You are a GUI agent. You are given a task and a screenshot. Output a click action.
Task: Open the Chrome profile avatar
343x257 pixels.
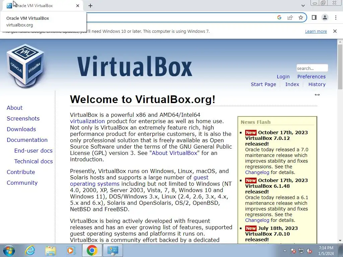(x=325, y=17)
